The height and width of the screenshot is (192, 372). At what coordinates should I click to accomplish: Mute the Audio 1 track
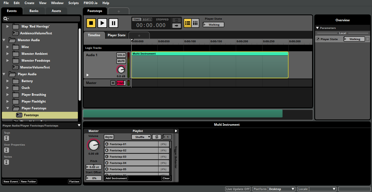121,61
